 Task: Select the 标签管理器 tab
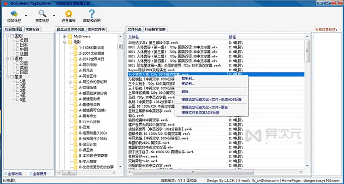(x=14, y=29)
